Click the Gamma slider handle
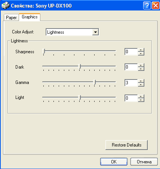The height and width of the screenshot is (169, 160). click(x=95, y=82)
